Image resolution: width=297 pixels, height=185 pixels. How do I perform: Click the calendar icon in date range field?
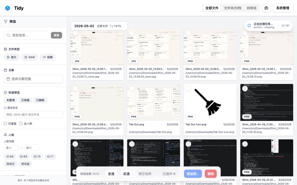[x=8, y=79]
